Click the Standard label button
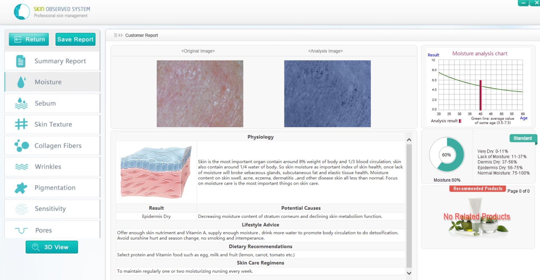 (522, 138)
